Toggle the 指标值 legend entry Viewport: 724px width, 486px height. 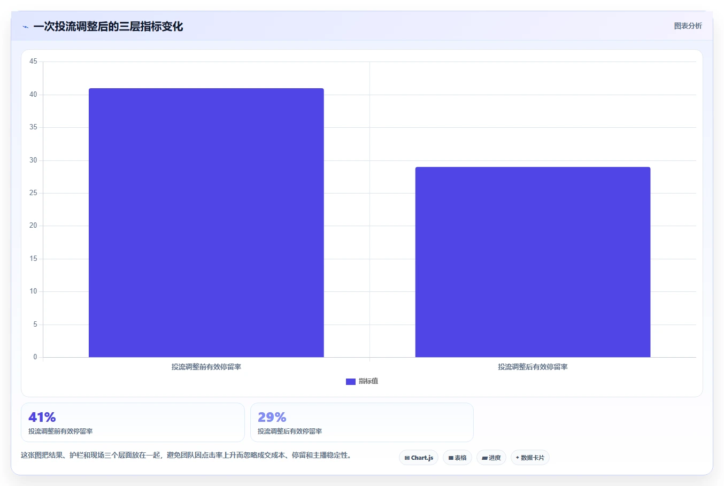(x=362, y=381)
